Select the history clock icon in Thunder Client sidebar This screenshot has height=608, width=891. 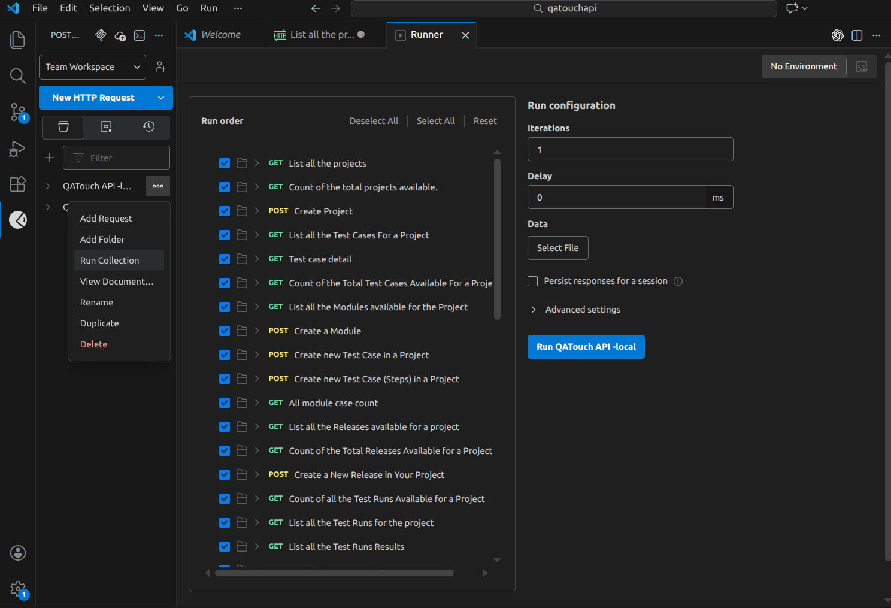click(148, 127)
